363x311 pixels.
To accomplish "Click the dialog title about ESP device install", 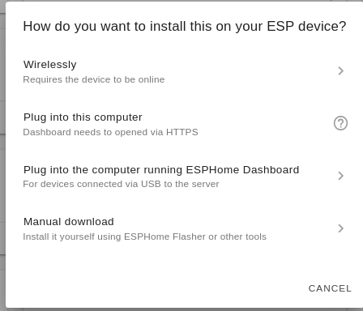I will 185,27.
